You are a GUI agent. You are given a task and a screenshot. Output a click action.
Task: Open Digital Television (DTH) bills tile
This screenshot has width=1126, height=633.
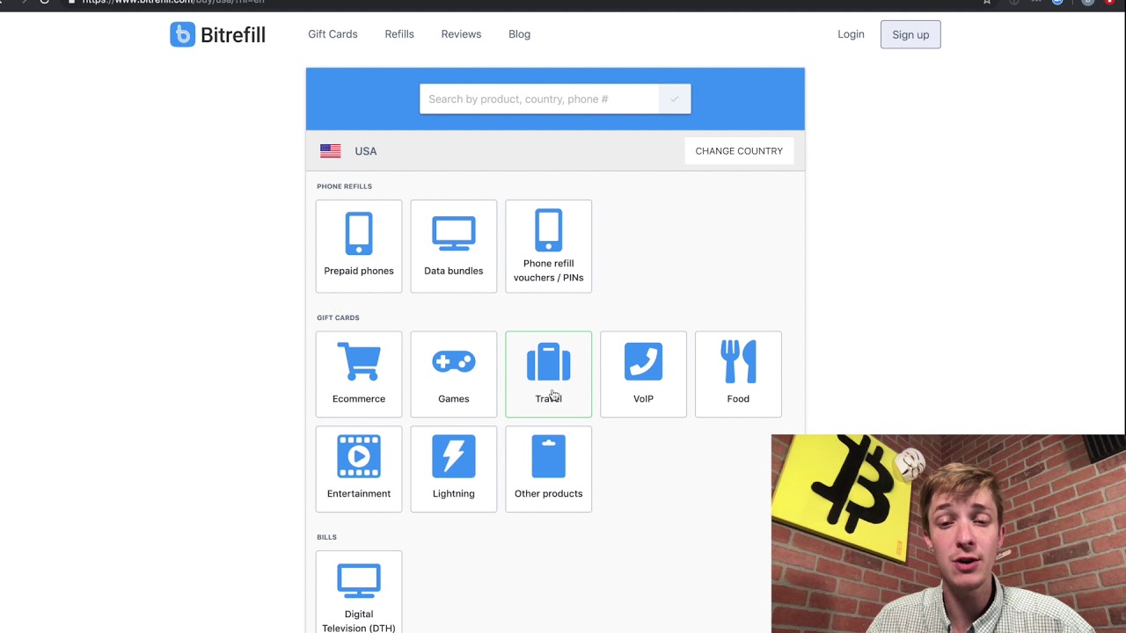pos(359,592)
